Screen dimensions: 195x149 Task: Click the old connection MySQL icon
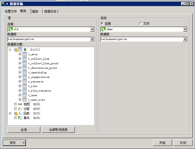[x=10, y=29]
